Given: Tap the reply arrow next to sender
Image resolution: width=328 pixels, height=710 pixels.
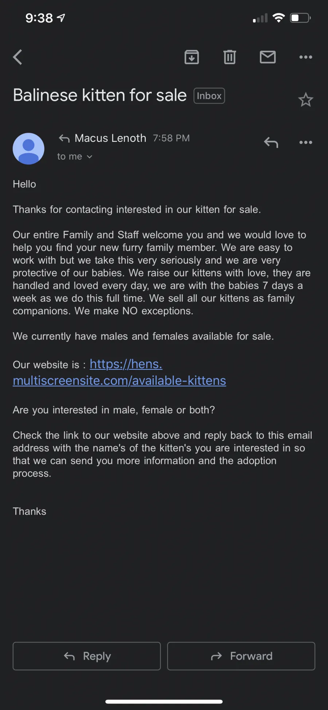Looking at the screenshot, I should pyautogui.click(x=271, y=142).
